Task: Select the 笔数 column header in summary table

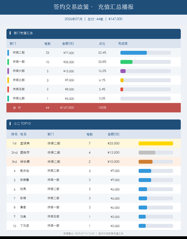Action: (48, 43)
